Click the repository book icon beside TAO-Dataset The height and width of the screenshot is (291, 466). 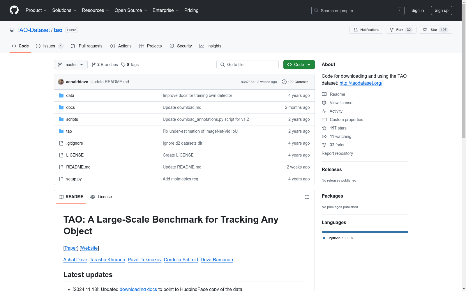tap(12, 30)
